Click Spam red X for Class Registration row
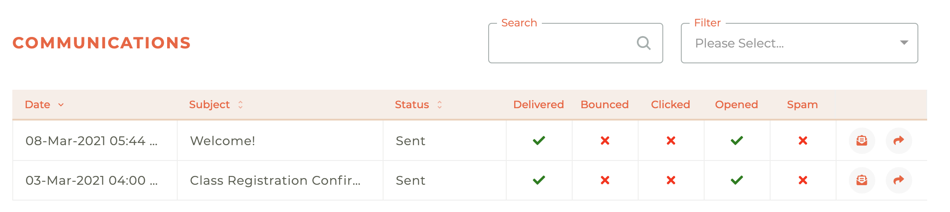The height and width of the screenshot is (212, 950). pyautogui.click(x=803, y=180)
